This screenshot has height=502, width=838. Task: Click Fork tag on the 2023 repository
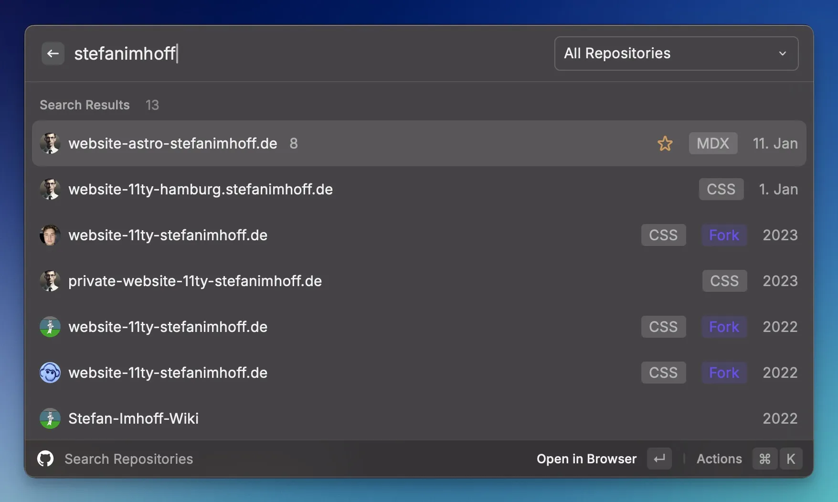(724, 235)
